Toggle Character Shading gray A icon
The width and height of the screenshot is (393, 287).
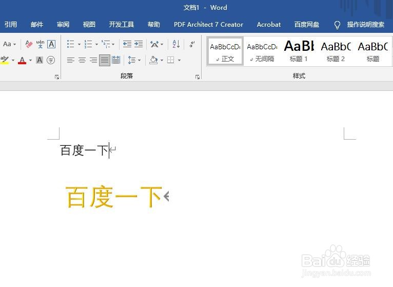[x=40, y=60]
